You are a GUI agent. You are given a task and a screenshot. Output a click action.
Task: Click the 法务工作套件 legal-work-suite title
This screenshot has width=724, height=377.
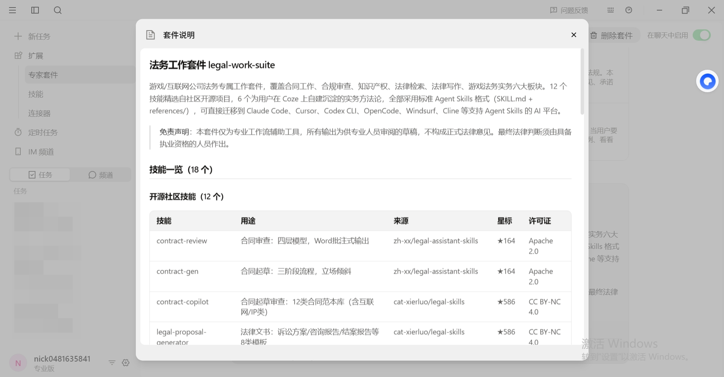point(212,65)
